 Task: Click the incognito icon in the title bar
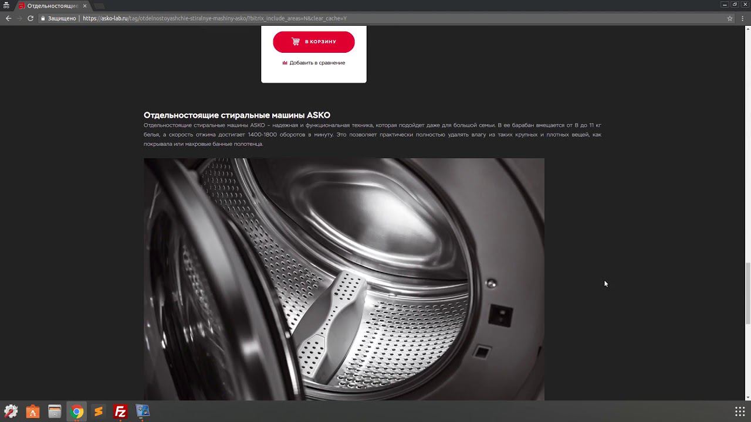coord(6,6)
